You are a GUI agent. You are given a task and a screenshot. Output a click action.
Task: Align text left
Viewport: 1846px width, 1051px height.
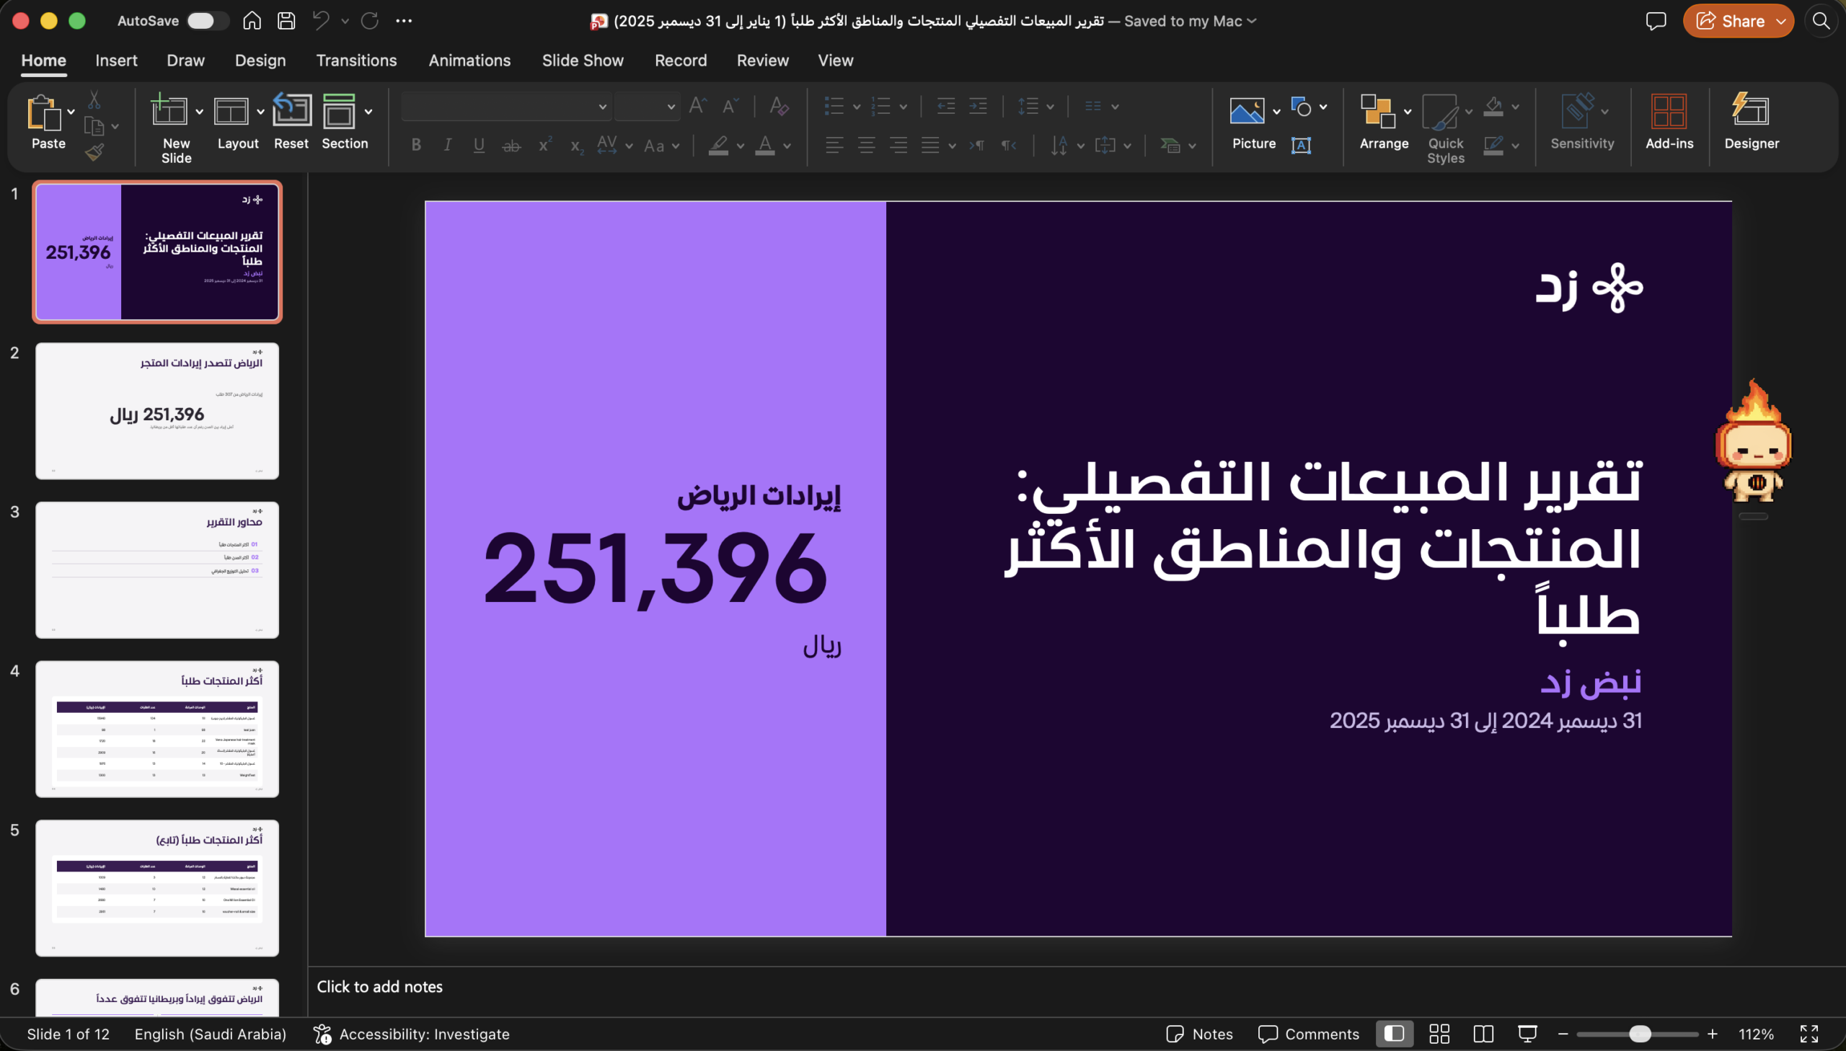[x=834, y=145]
